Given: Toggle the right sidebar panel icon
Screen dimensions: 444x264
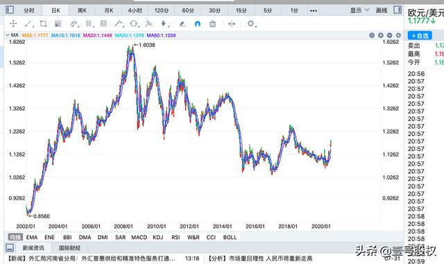Looking at the screenshot, I should click(x=398, y=10).
